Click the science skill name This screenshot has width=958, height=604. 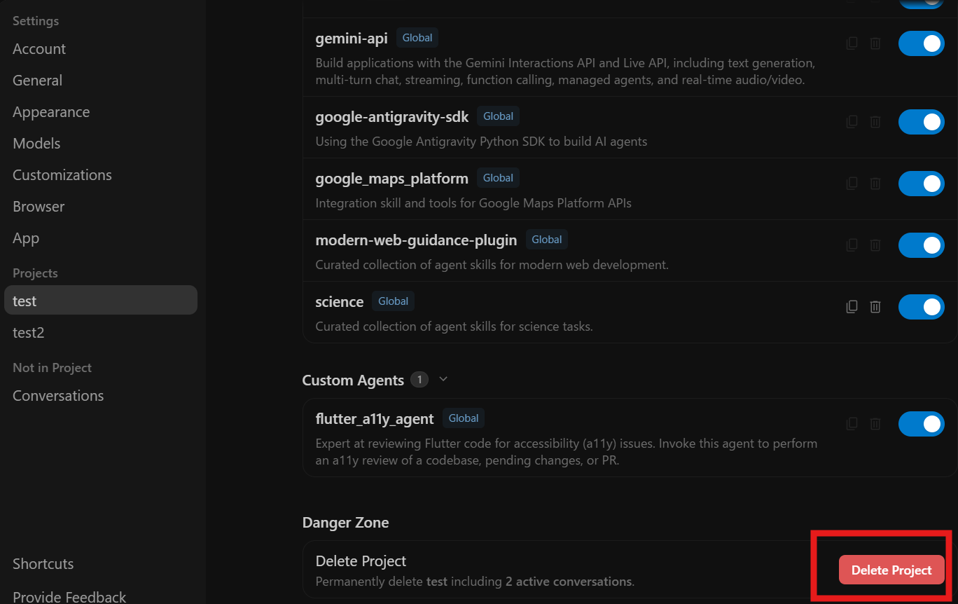[x=340, y=302]
